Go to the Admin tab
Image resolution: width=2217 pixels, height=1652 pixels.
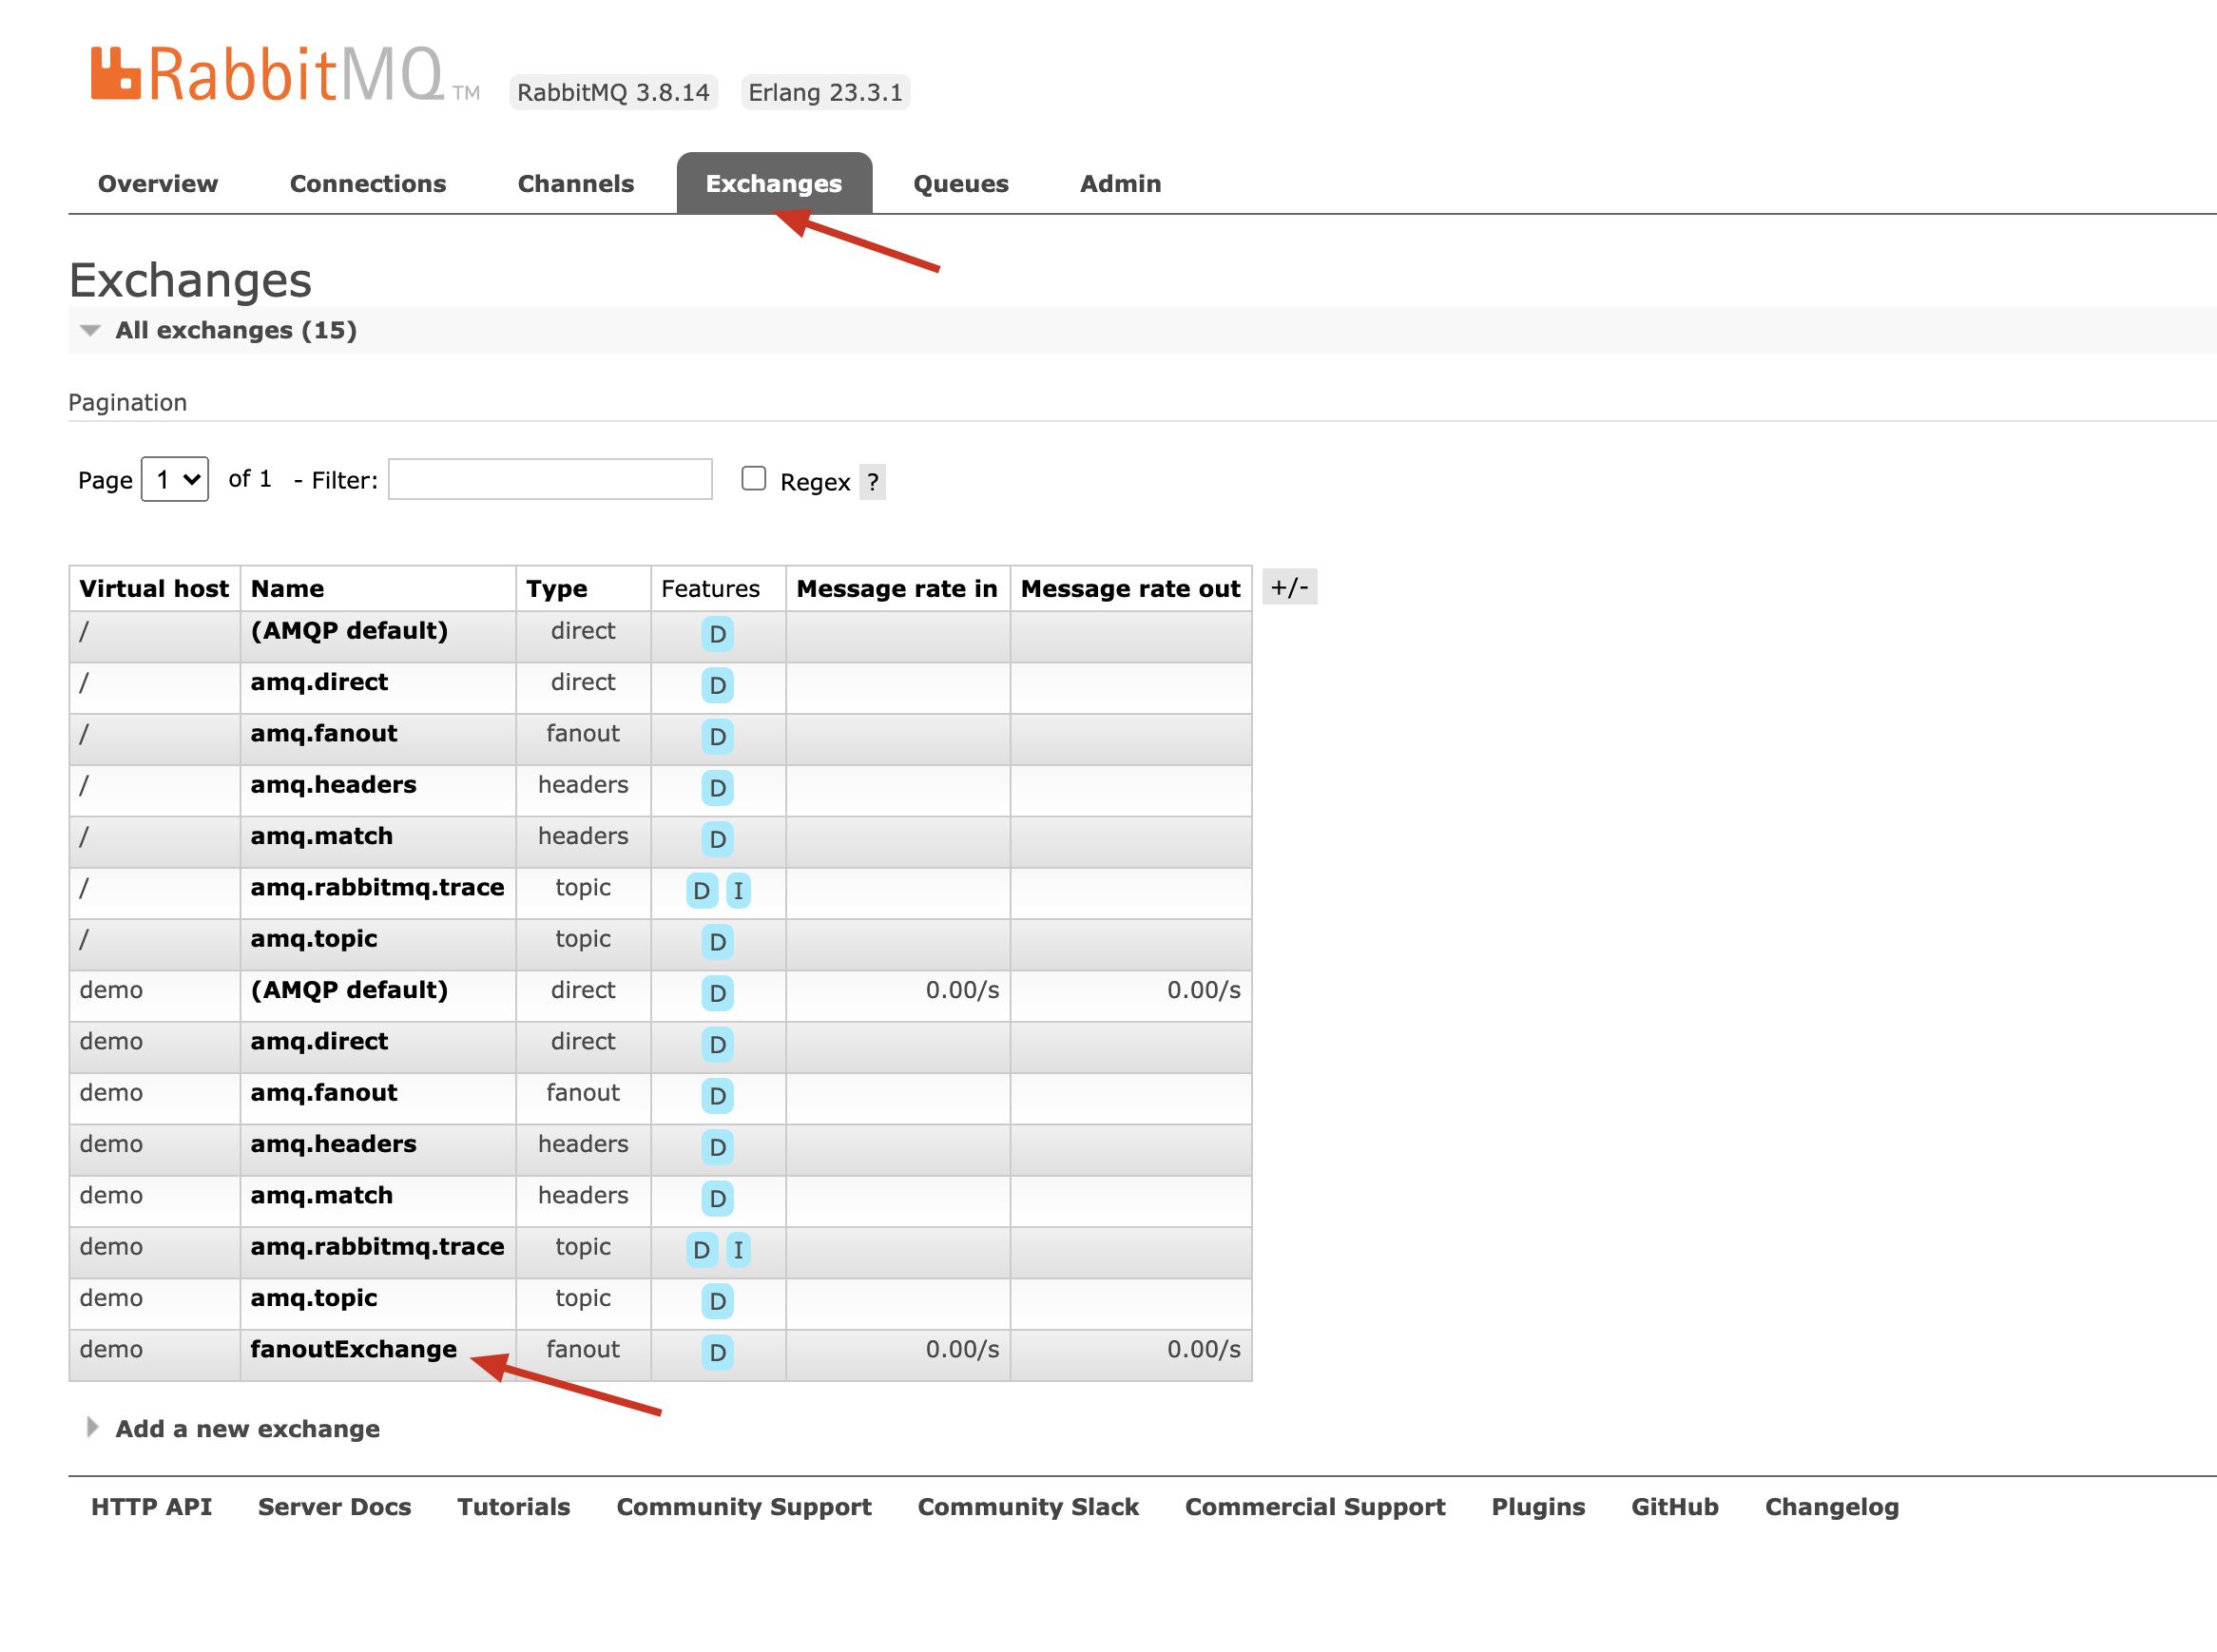[1120, 184]
